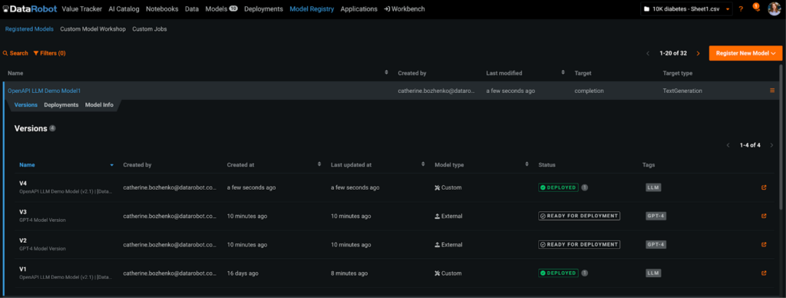Open Notebooks section
This screenshot has width=786, height=298.
tap(162, 9)
